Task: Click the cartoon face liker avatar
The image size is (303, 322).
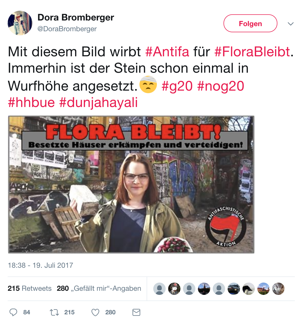Action: (174, 289)
